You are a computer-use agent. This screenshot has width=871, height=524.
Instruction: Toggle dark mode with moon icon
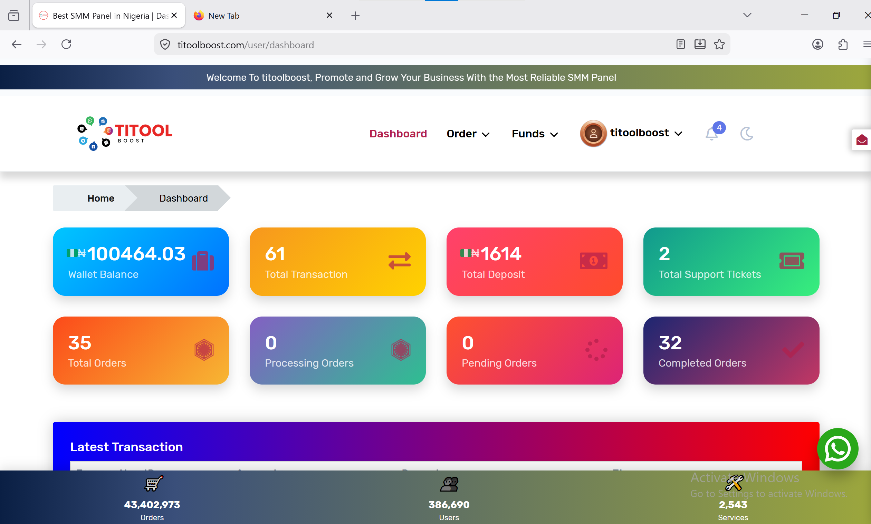point(746,134)
